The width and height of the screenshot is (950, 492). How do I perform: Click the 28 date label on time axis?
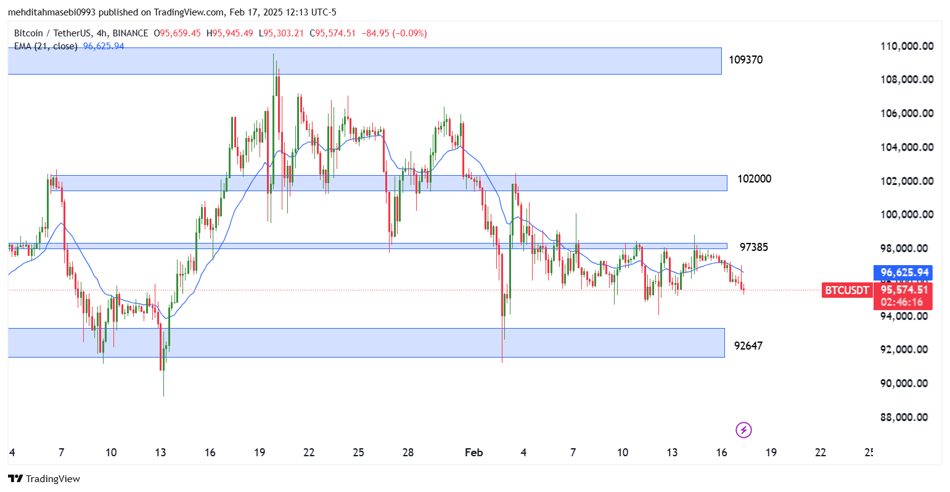click(x=408, y=453)
